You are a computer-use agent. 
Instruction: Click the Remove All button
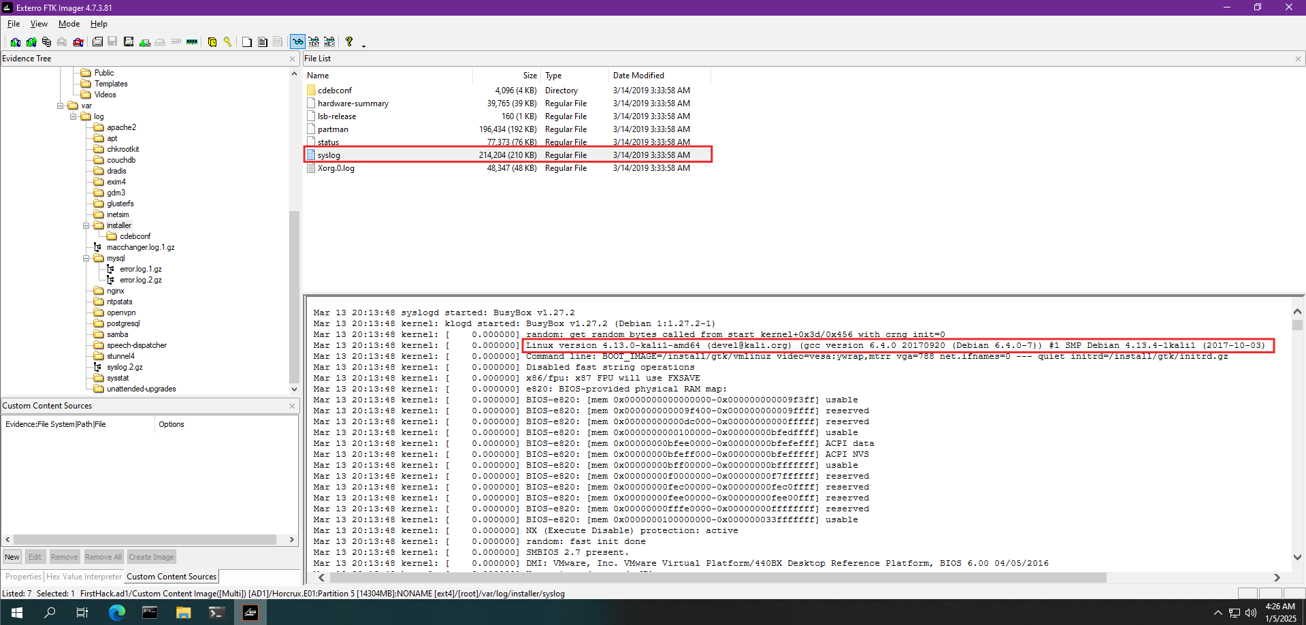pos(103,557)
